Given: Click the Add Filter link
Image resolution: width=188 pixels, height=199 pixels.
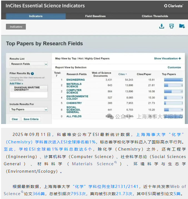Looking at the screenshot, I should point(16,83).
